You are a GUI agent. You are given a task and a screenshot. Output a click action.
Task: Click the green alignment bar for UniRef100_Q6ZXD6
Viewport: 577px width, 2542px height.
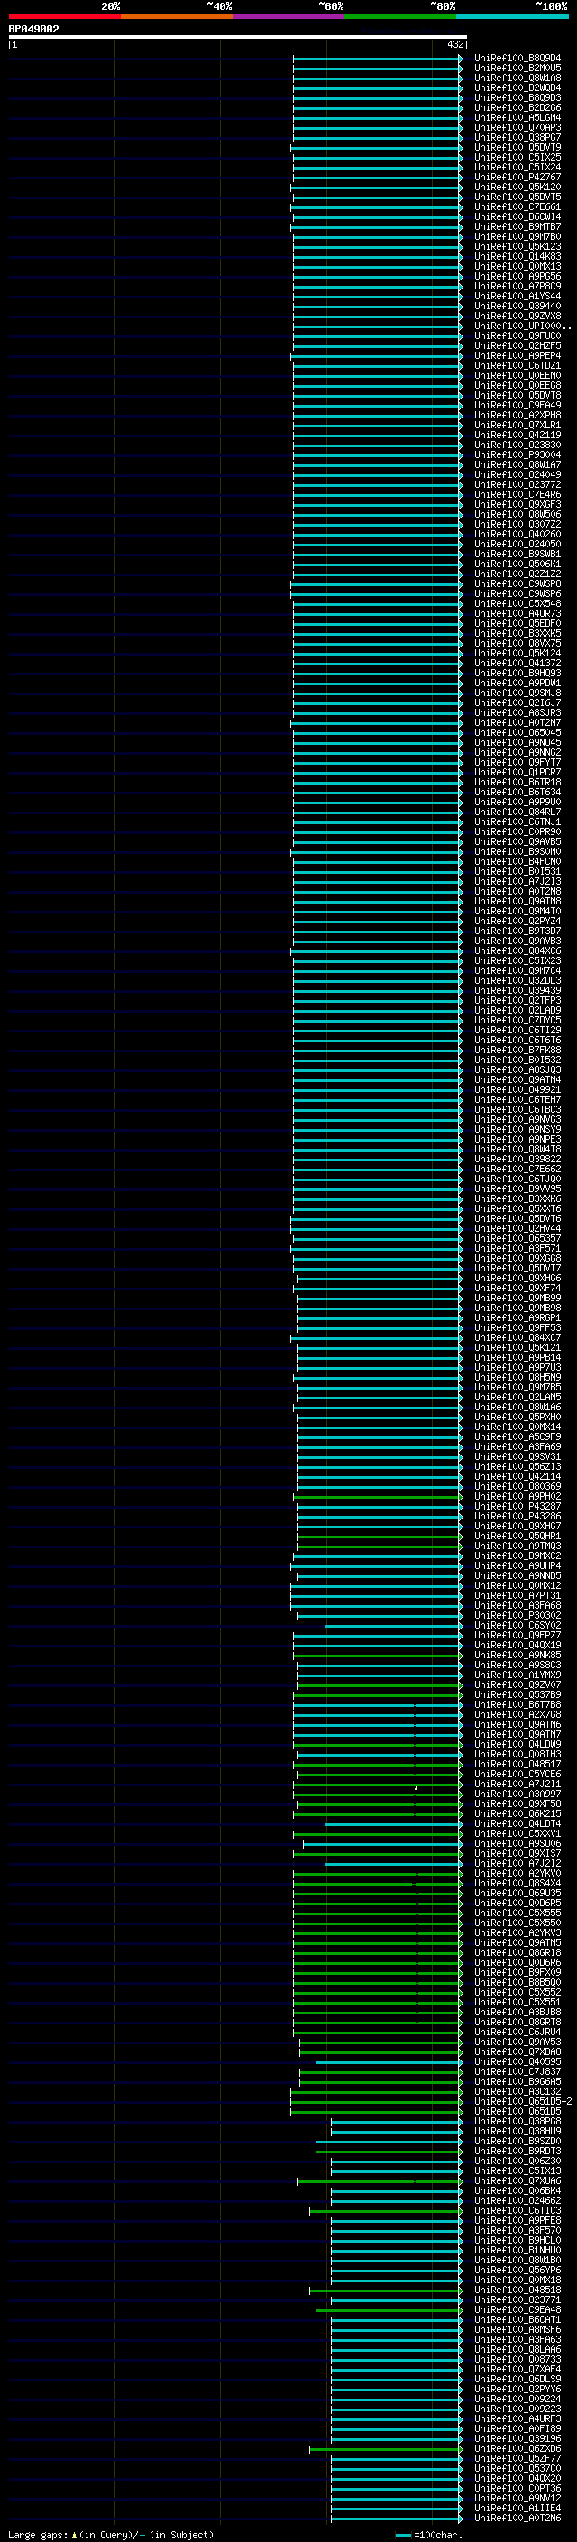pos(386,2448)
